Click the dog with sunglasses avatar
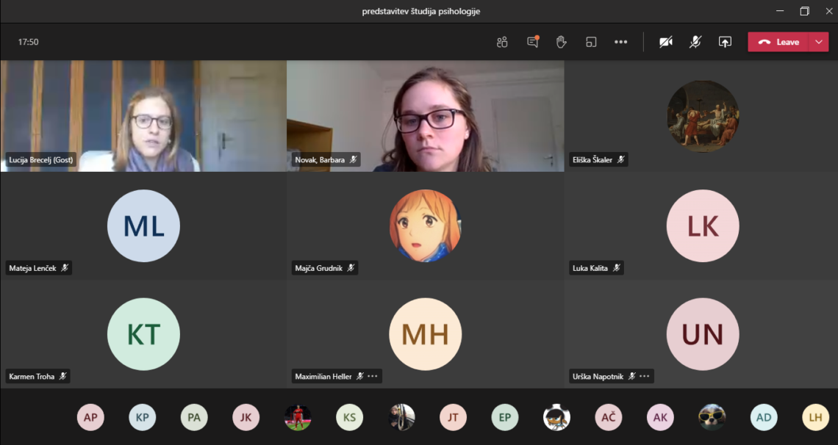The width and height of the screenshot is (838, 445). 712,417
